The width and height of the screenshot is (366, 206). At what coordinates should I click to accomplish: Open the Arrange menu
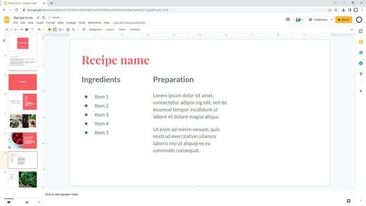(x=71, y=23)
